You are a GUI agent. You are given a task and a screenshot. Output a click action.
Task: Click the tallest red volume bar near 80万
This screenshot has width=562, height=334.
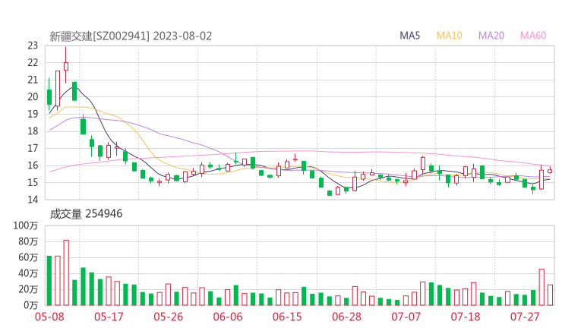tap(66, 273)
